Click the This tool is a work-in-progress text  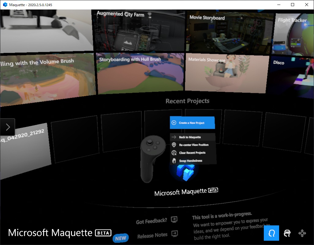222,216
